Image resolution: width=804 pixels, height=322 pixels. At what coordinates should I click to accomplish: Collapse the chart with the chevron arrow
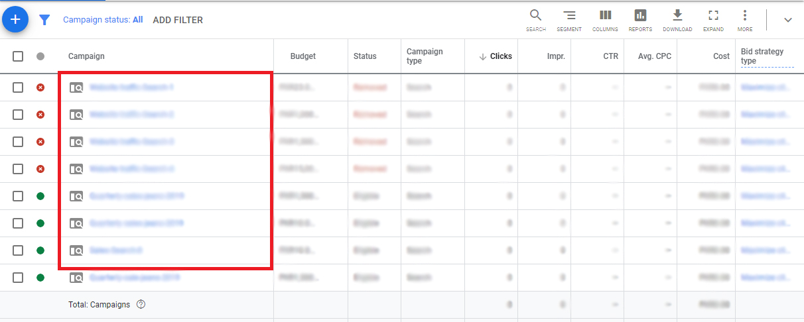[788, 20]
